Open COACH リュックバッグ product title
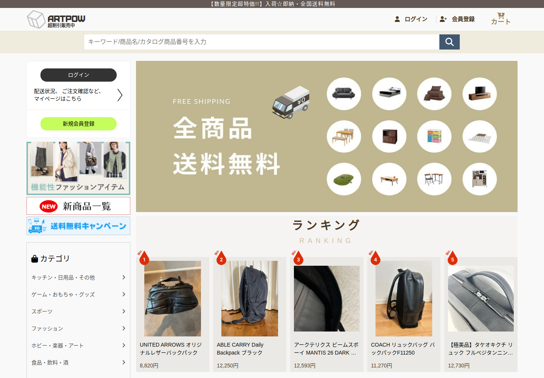Viewport: 544px width, 378px height. click(x=403, y=349)
